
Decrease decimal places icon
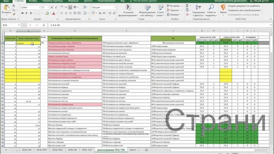[x=114, y=13]
